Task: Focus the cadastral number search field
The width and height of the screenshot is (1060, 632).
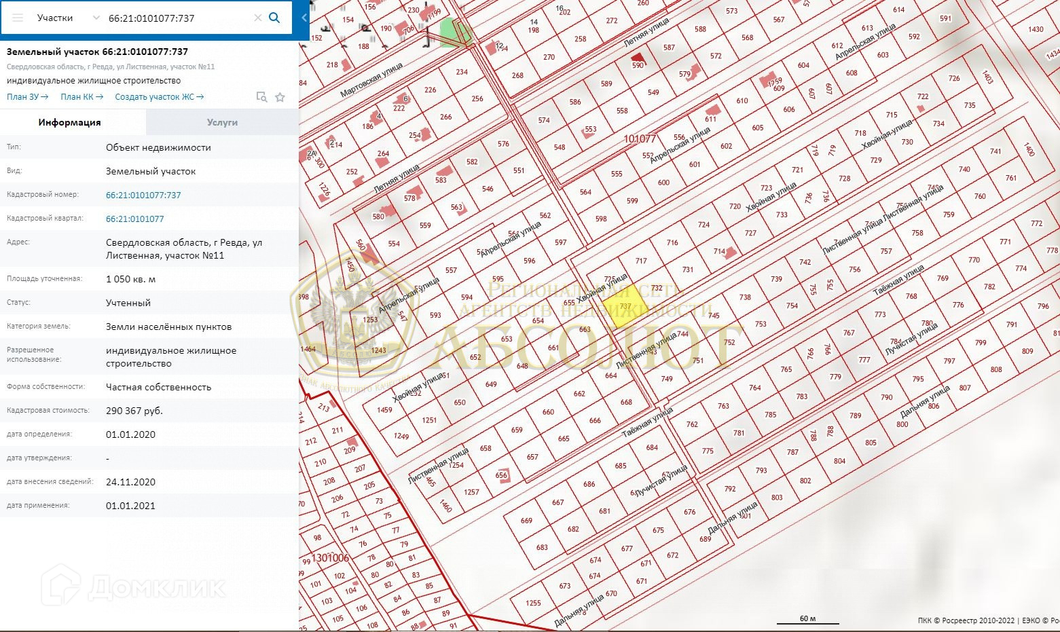Action: (x=179, y=18)
